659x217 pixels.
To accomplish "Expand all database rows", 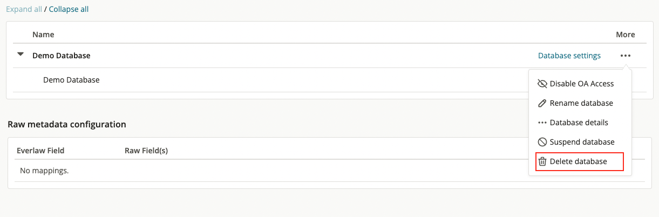I will pyautogui.click(x=24, y=9).
